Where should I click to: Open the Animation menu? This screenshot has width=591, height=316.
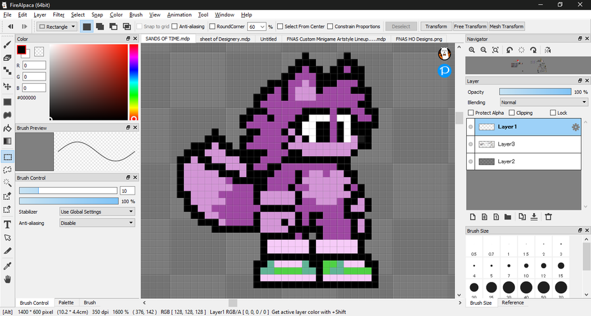(x=179, y=14)
